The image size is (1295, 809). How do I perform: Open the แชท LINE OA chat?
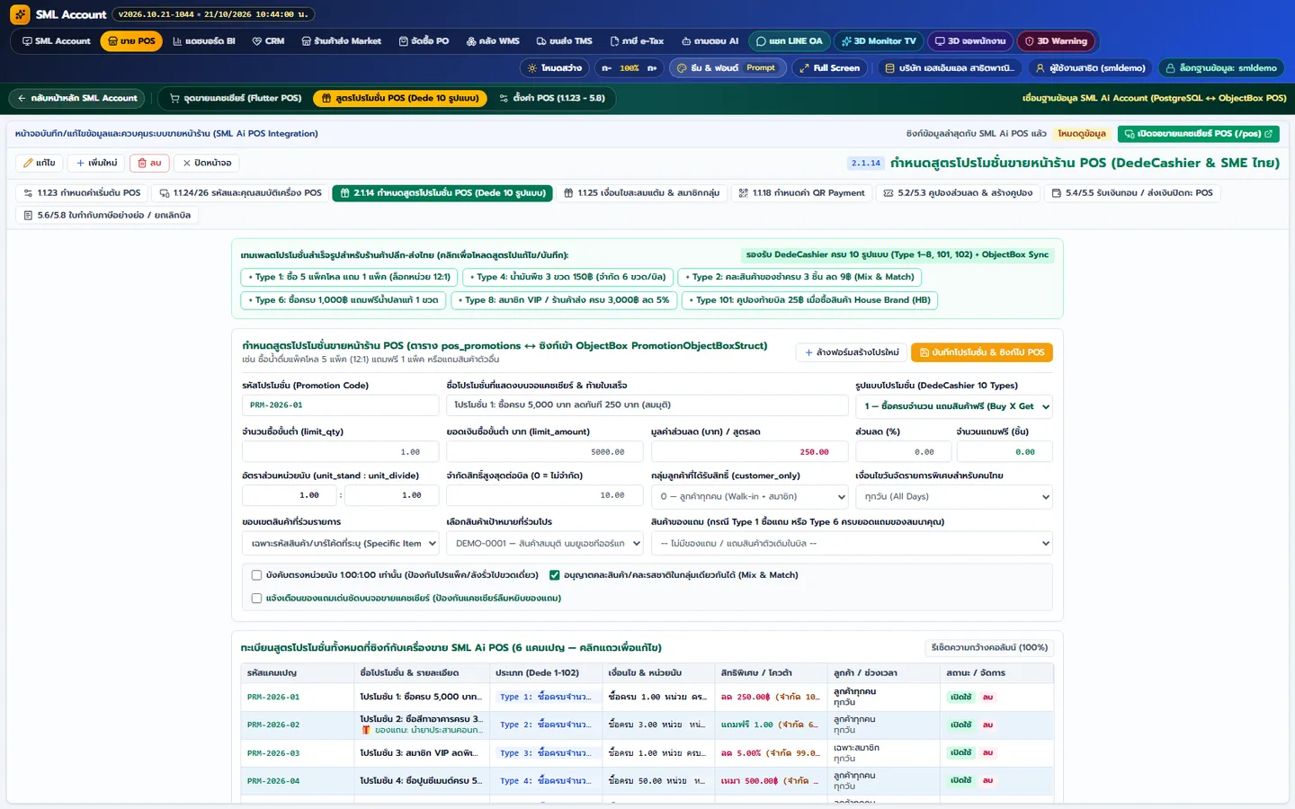[x=790, y=41]
